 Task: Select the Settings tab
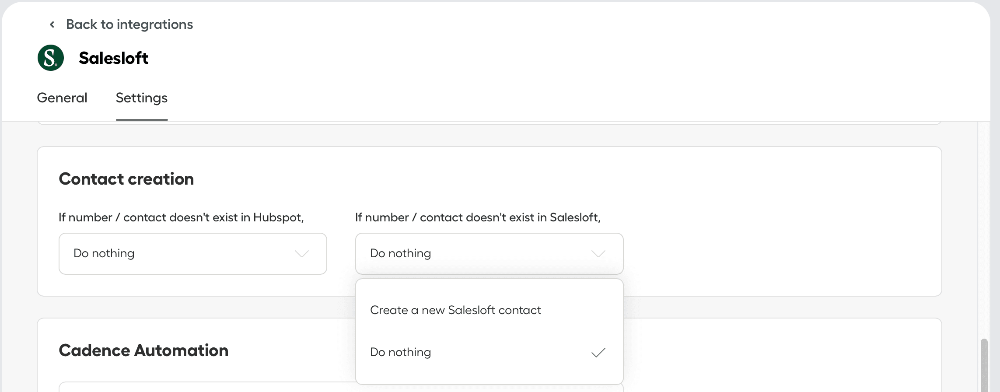point(141,98)
